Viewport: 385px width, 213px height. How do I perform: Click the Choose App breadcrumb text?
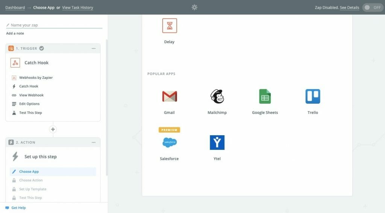tap(44, 8)
